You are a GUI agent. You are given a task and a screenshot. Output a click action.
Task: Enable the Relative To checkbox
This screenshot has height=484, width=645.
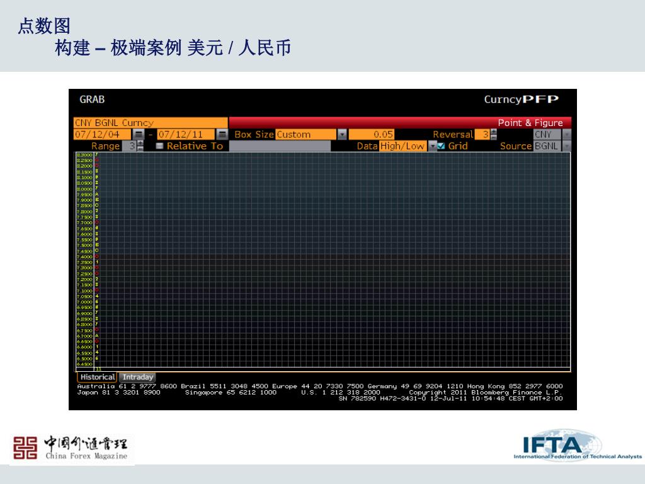(159, 146)
